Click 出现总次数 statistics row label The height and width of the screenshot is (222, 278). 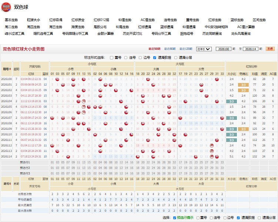click(x=25, y=194)
